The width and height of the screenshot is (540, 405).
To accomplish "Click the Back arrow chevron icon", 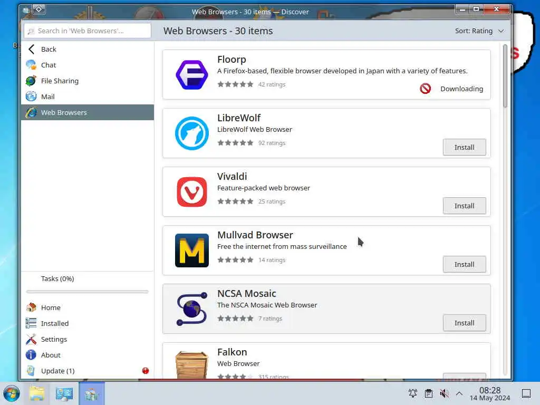I will [31, 49].
